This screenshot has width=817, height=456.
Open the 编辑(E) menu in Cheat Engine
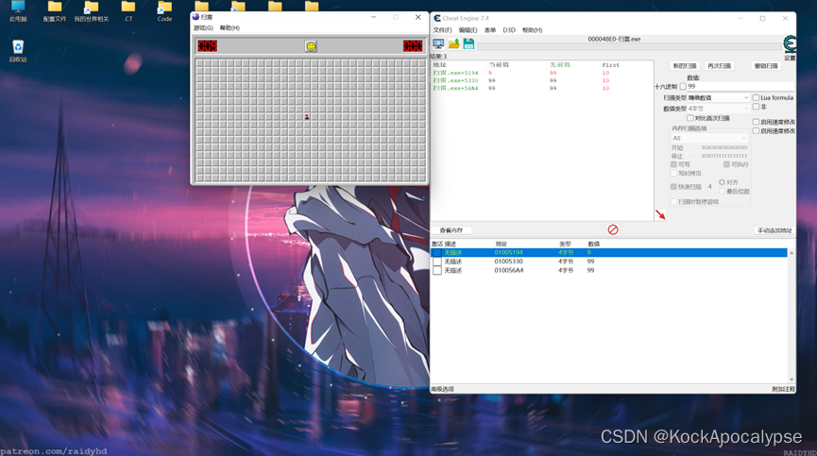(468, 30)
